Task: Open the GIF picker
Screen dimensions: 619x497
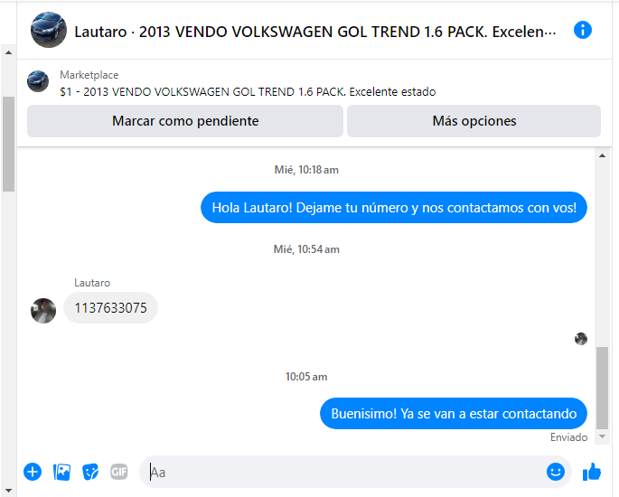Action: 118,472
